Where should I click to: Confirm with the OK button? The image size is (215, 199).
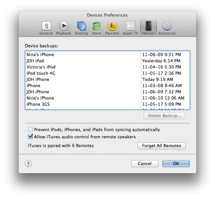176,164
